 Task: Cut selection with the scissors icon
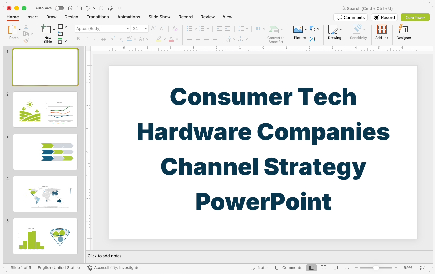[x=26, y=27]
